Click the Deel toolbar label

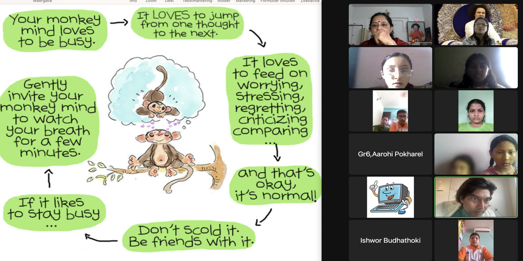pos(169,1)
